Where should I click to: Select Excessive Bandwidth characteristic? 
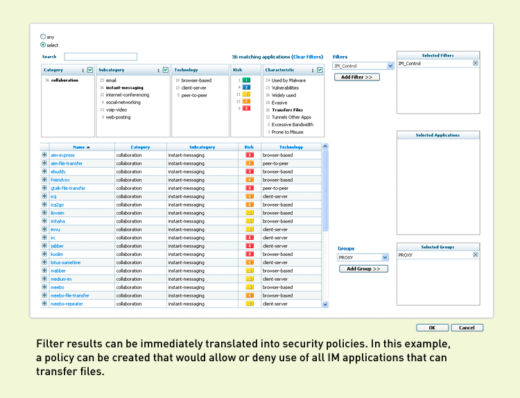(292, 124)
